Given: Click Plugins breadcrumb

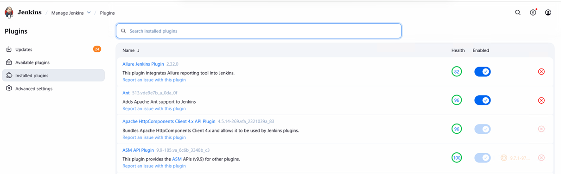Looking at the screenshot, I should click(x=107, y=13).
